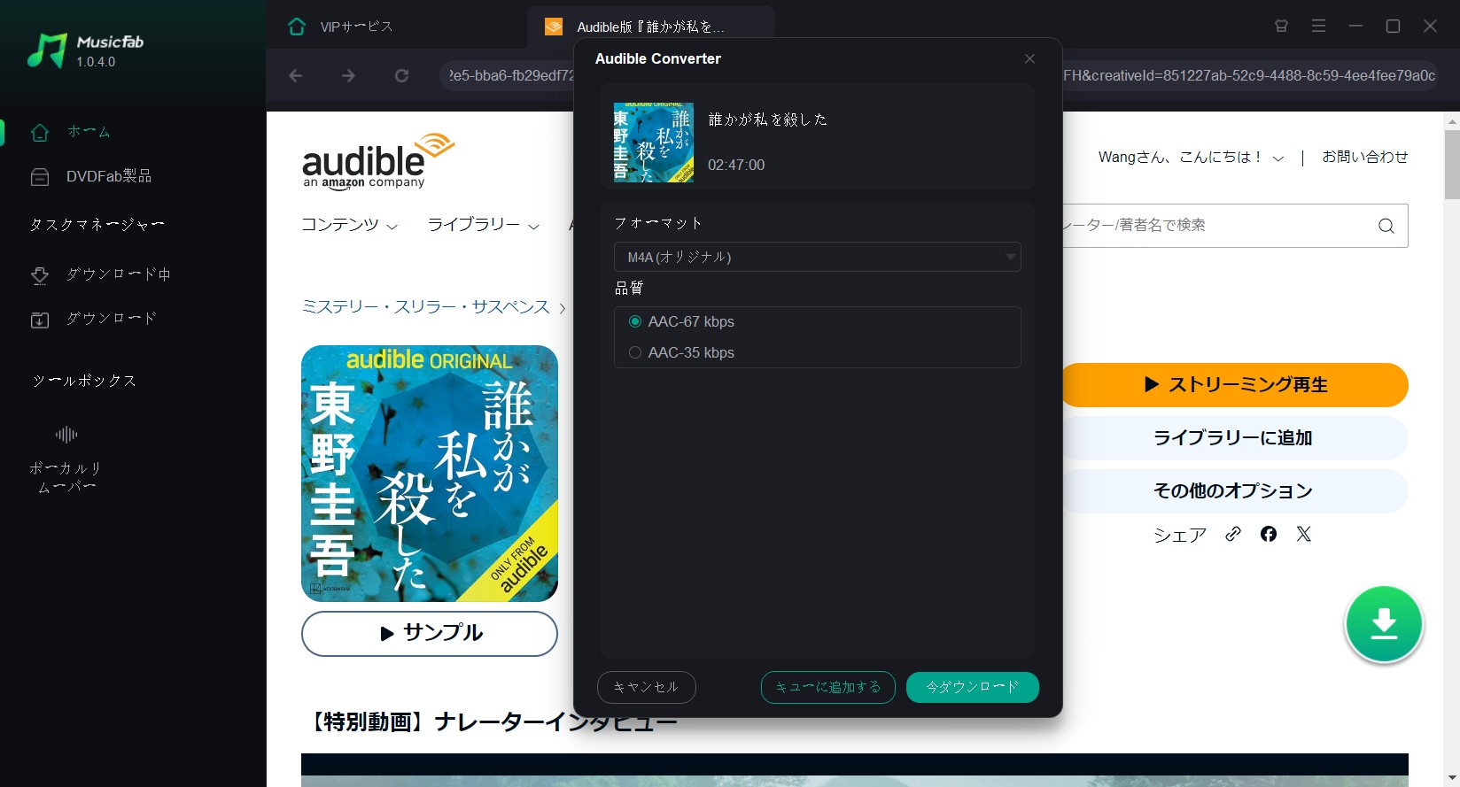The image size is (1460, 787).
Task: Select the AAC-35 kbps quality option
Action: 682,352
